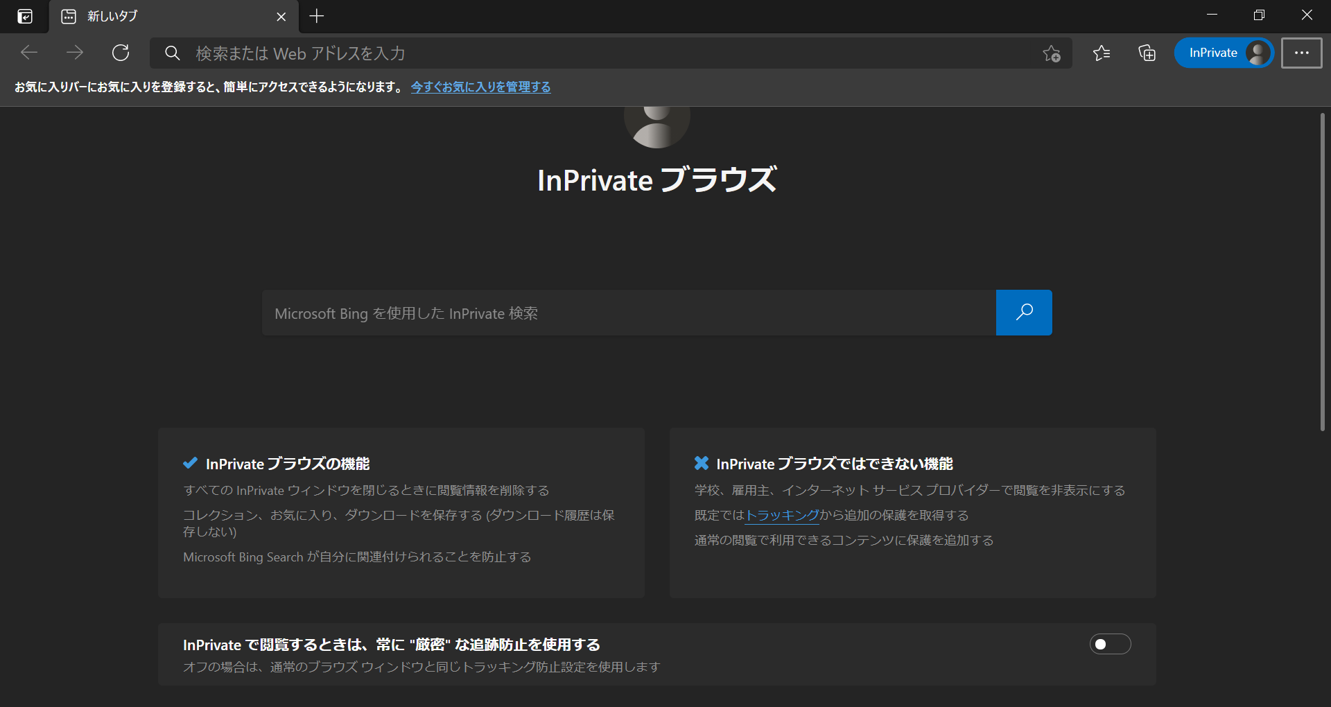Go forward to next page
The height and width of the screenshot is (707, 1331).
(x=75, y=53)
